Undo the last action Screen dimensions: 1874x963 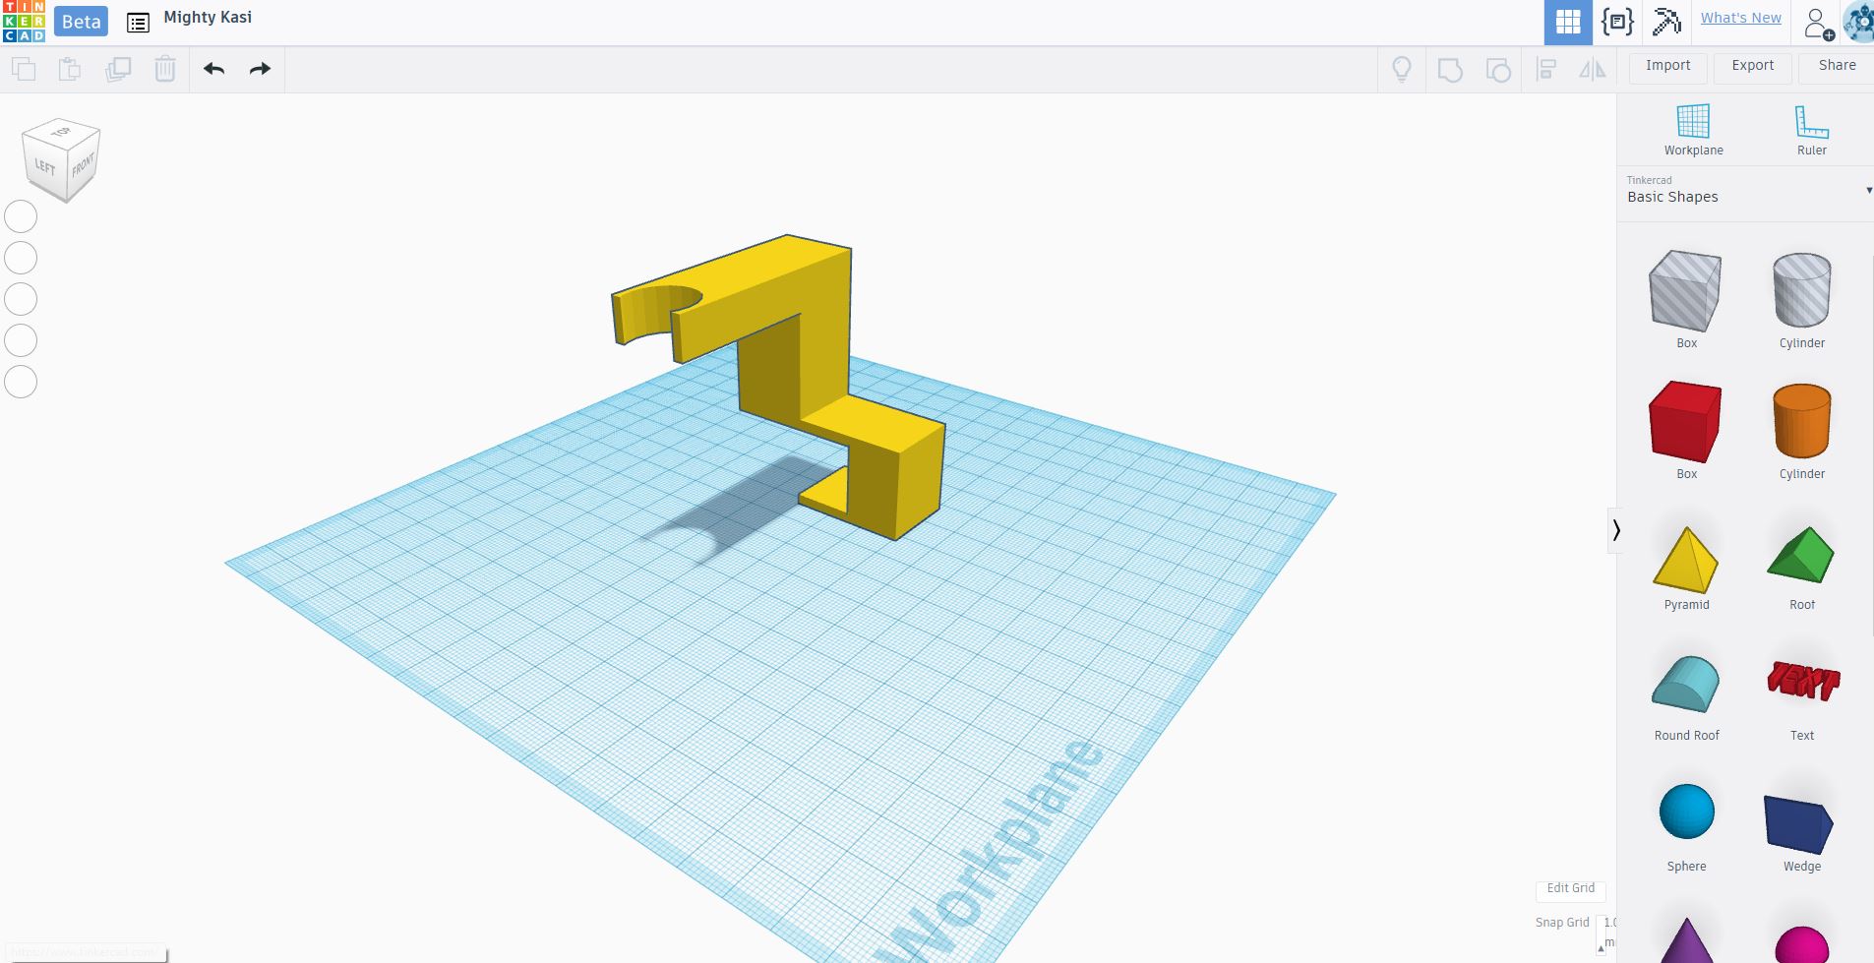(214, 69)
